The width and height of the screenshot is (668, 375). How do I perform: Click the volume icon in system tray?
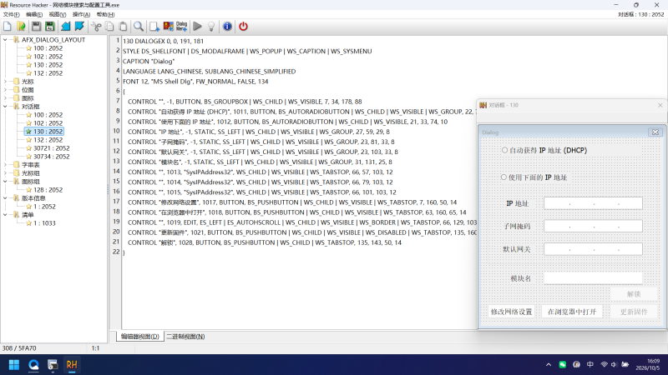click(615, 364)
